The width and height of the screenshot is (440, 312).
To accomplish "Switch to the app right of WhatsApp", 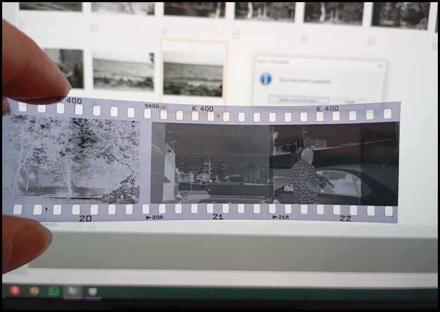I will (73, 291).
